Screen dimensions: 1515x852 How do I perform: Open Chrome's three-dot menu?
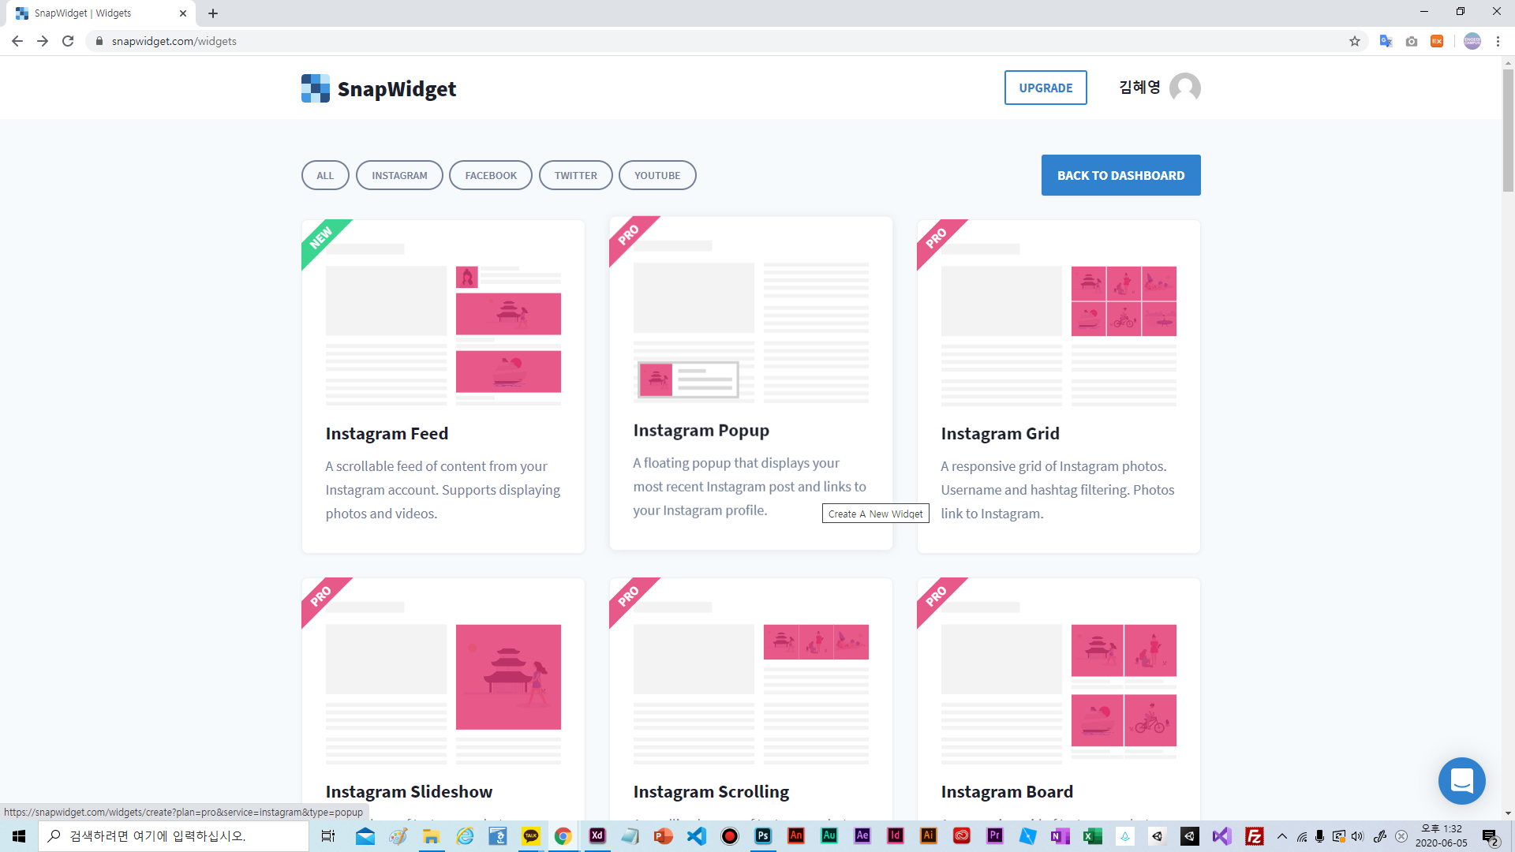pyautogui.click(x=1498, y=41)
